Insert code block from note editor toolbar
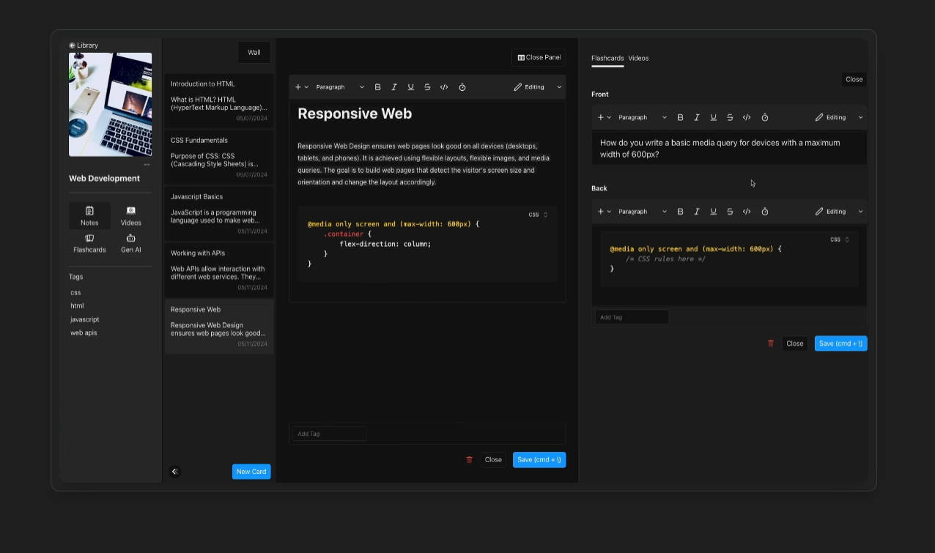Screen dimensions: 935x553 (x=444, y=87)
